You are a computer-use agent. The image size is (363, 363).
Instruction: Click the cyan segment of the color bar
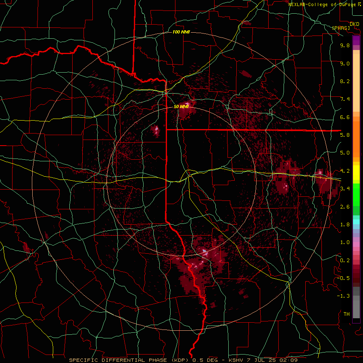(x=356, y=221)
